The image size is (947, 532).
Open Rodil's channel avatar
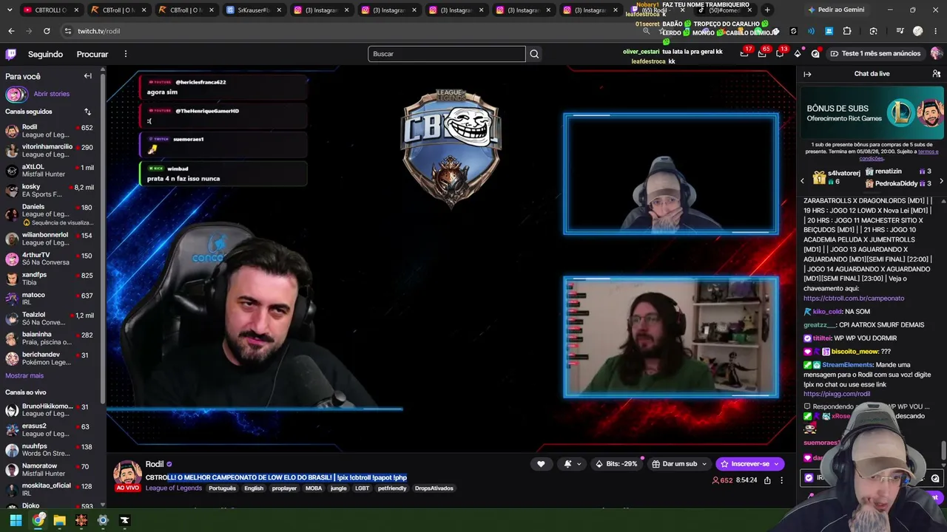(127, 473)
